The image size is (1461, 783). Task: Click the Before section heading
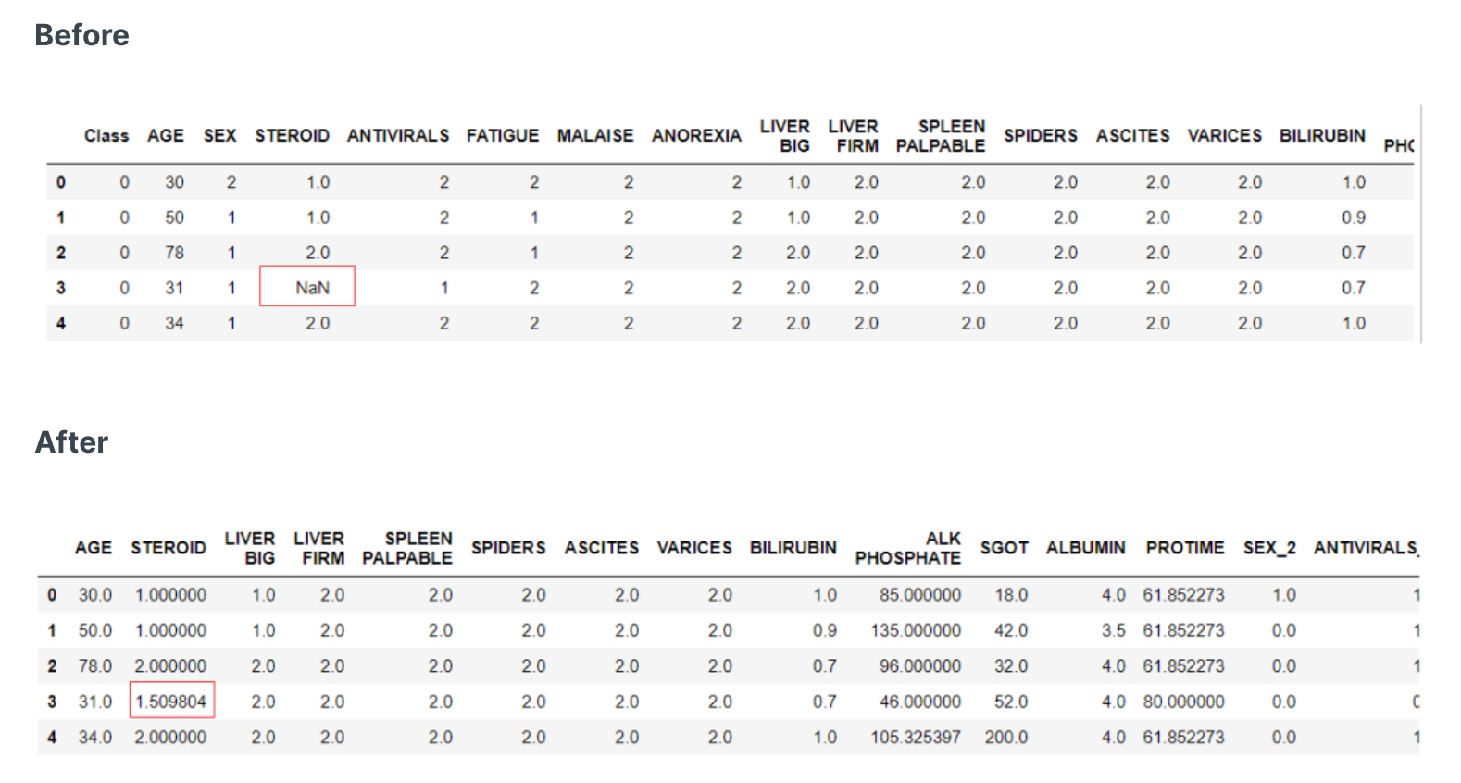pos(81,35)
